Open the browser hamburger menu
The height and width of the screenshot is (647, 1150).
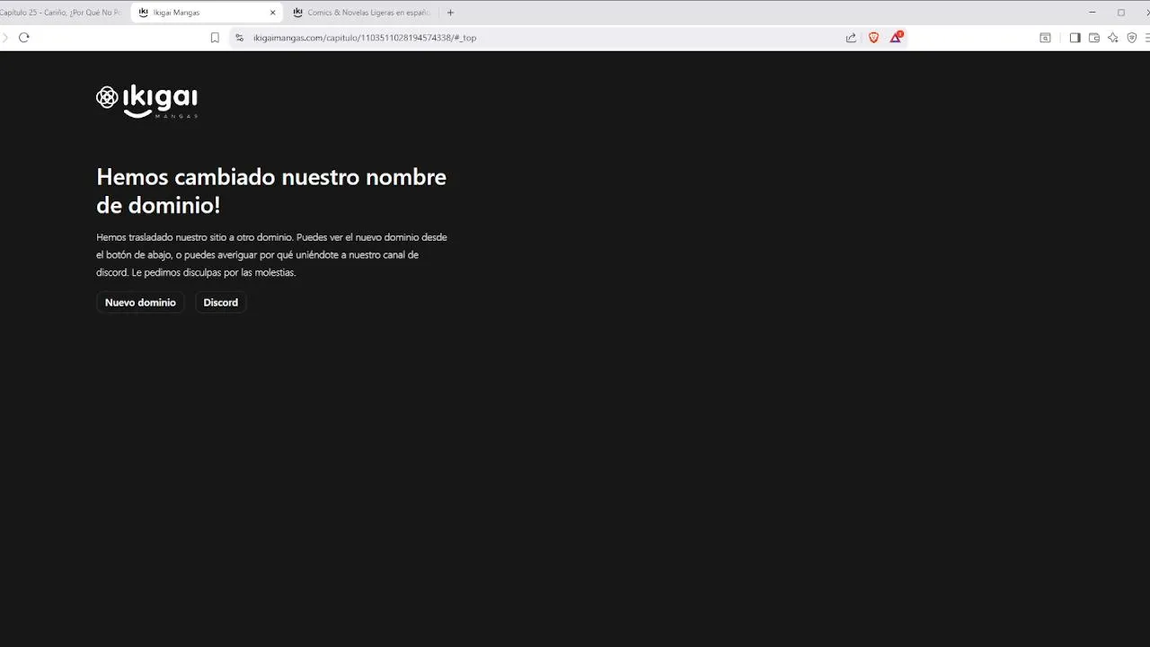tap(1147, 38)
